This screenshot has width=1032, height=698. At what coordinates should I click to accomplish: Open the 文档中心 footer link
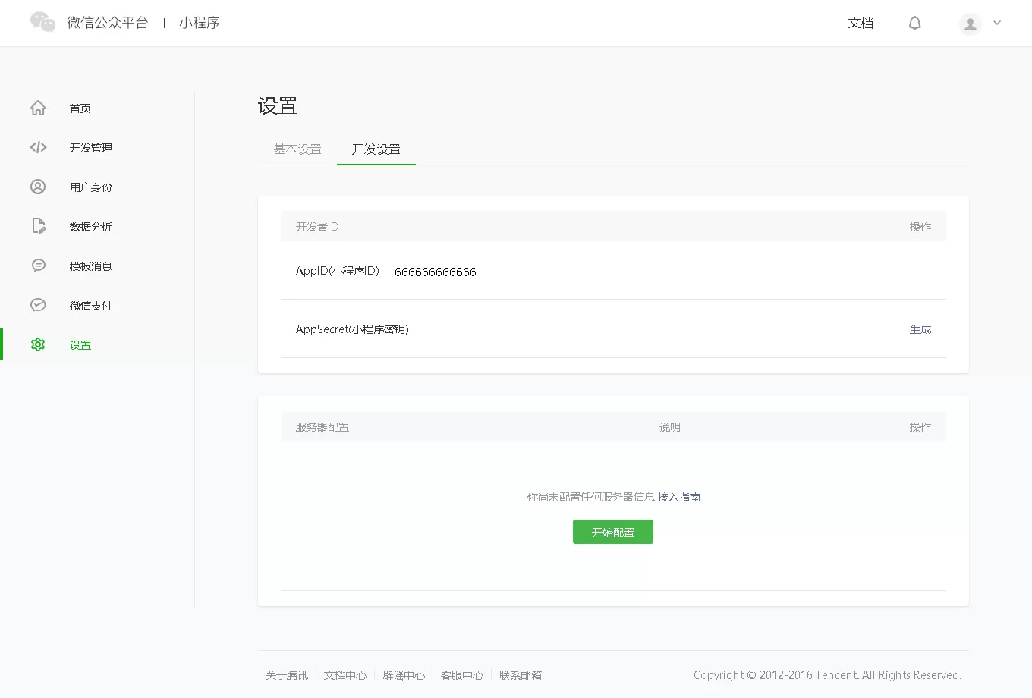tap(345, 675)
